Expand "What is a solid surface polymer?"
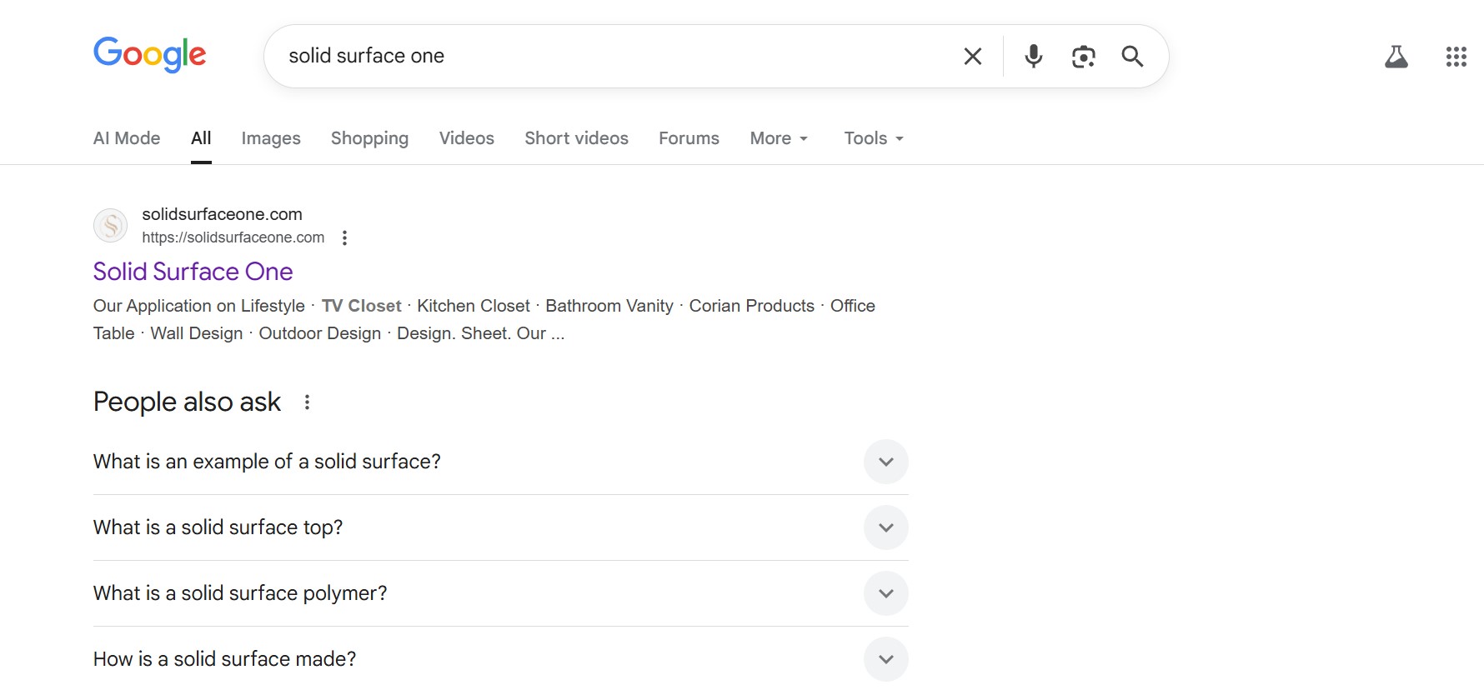 click(x=885, y=593)
